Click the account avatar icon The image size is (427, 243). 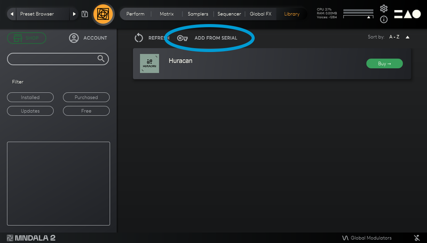click(74, 38)
